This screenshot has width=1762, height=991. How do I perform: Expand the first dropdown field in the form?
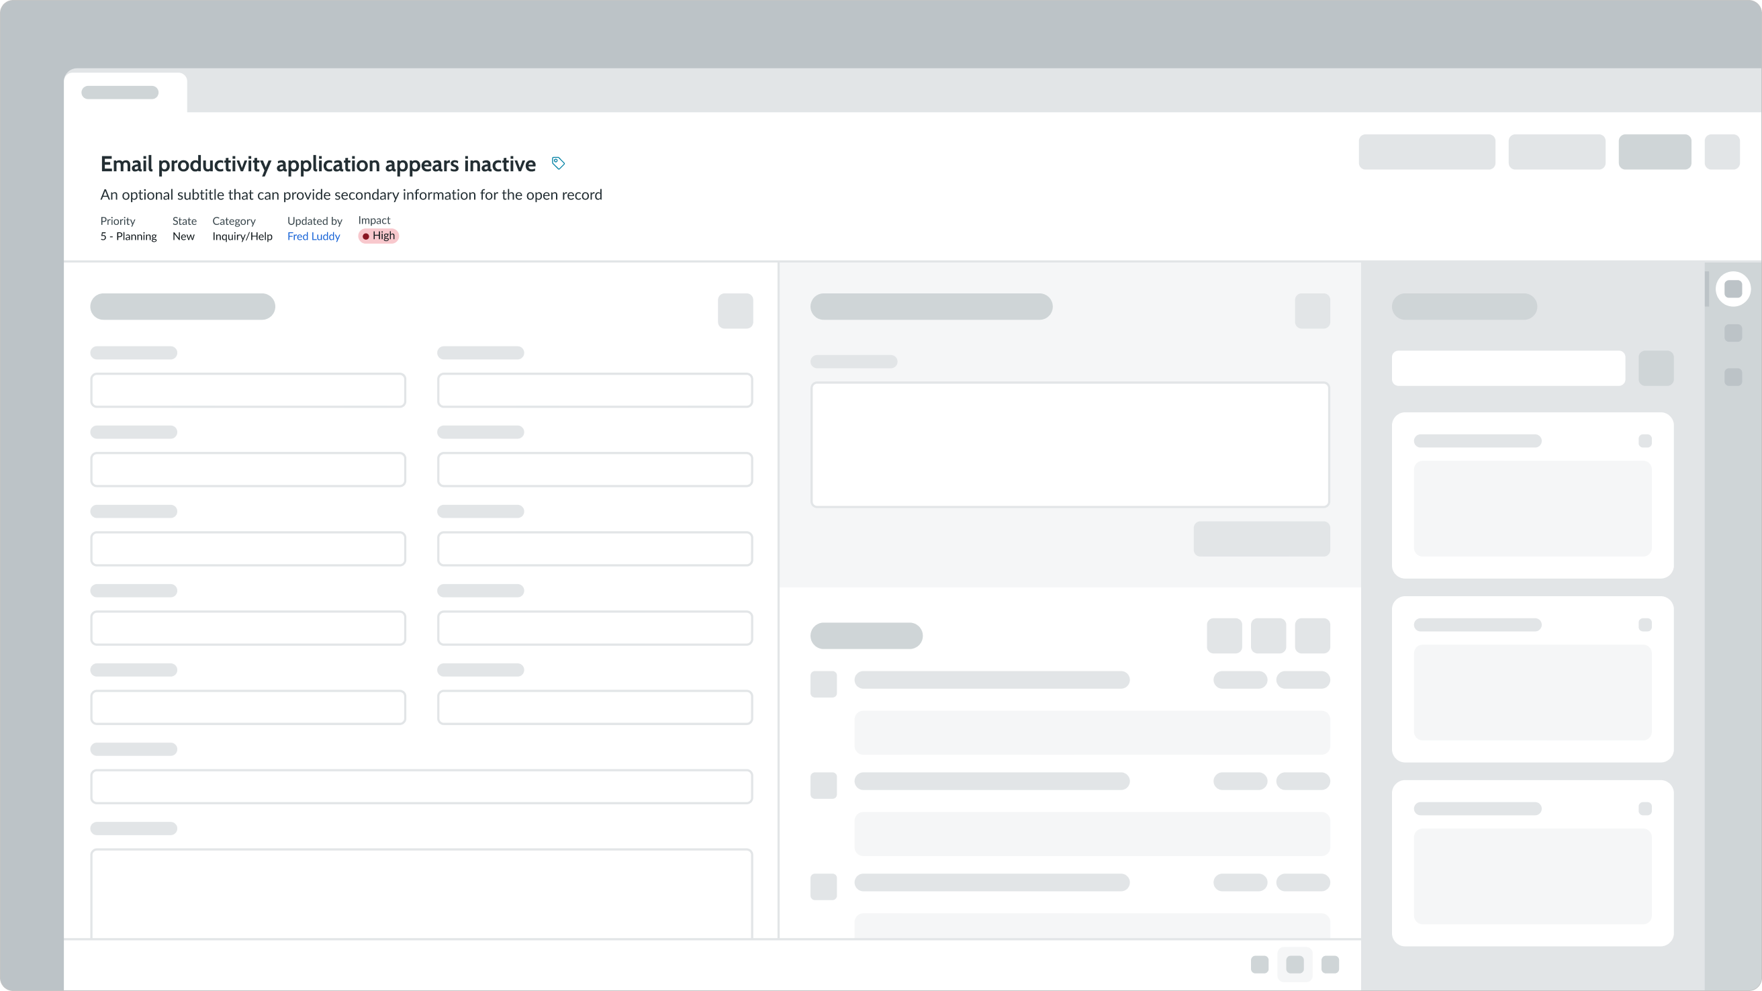point(248,390)
